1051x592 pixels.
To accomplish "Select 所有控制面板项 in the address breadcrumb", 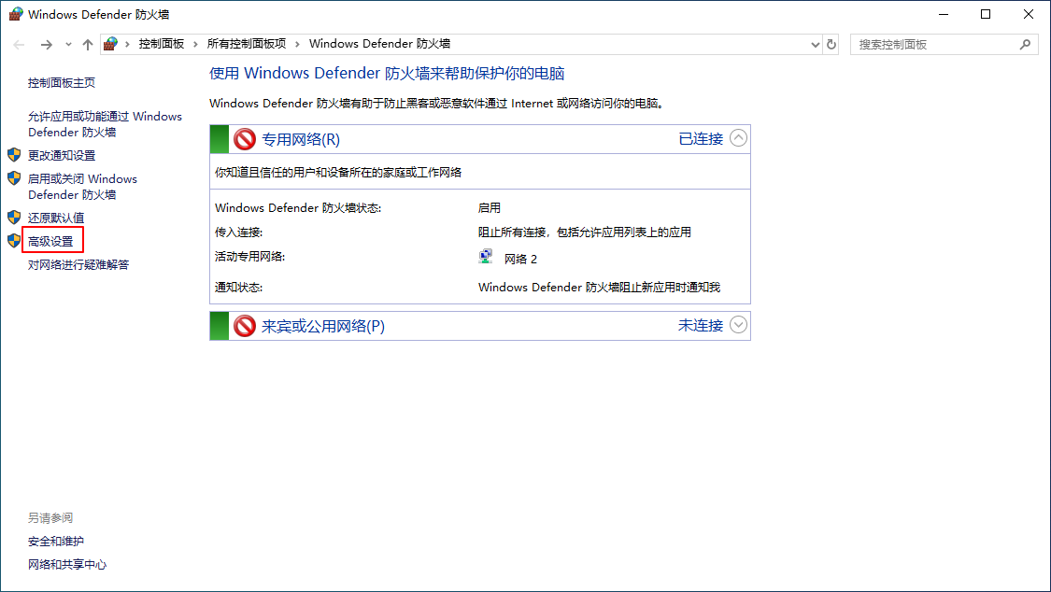I will point(247,44).
